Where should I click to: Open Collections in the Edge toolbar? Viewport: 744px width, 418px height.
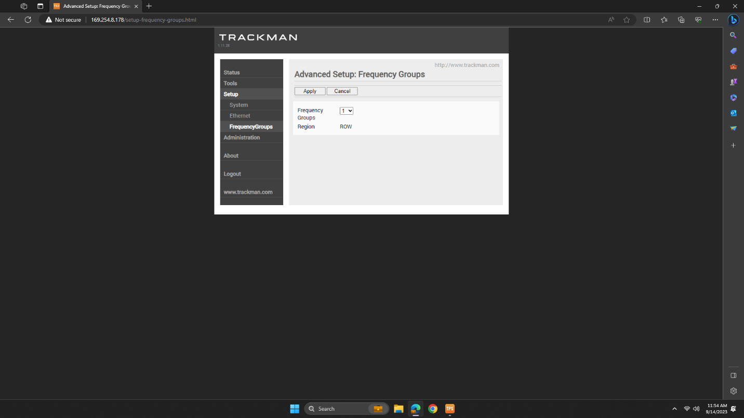[681, 20]
